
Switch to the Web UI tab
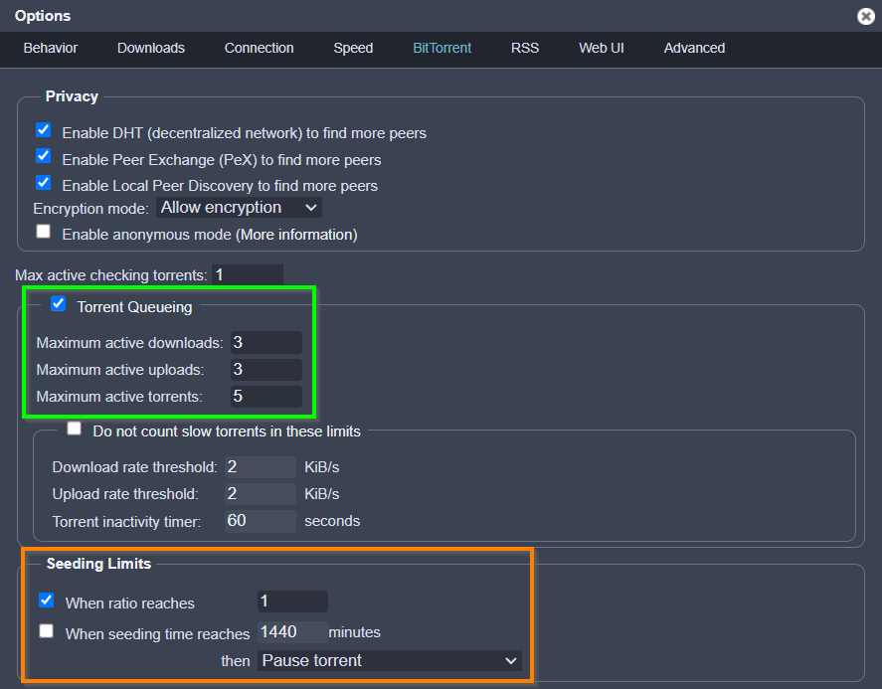pyautogui.click(x=602, y=48)
